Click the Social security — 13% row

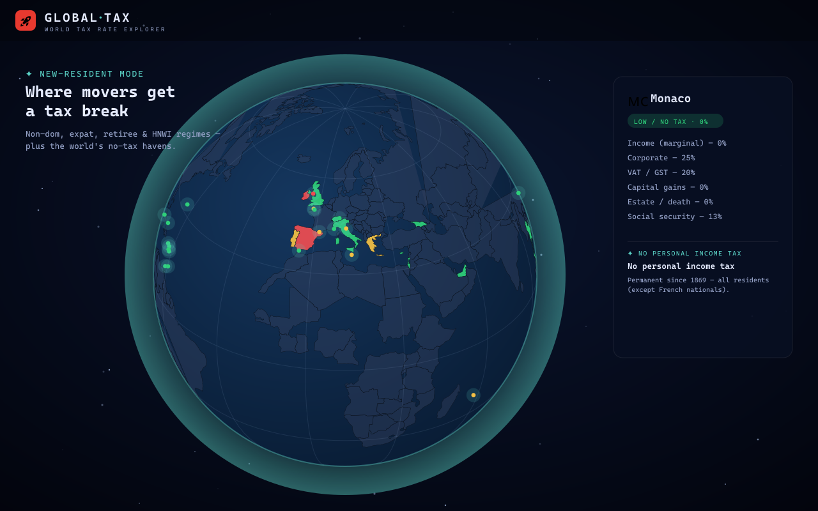pos(675,217)
